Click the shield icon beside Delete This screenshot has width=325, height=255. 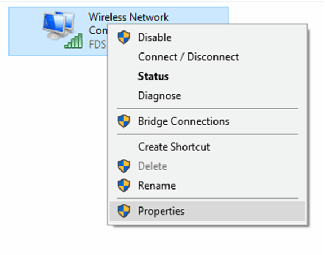[124, 166]
